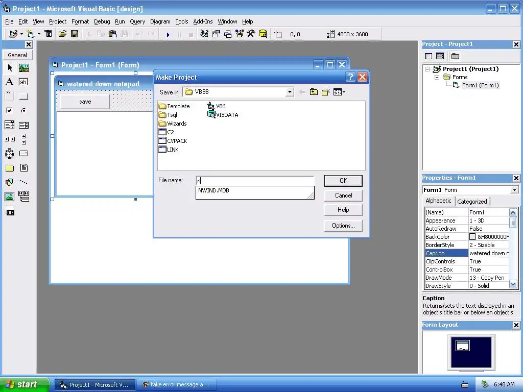Click the form thumbnail in Form Layout

click(x=463, y=346)
